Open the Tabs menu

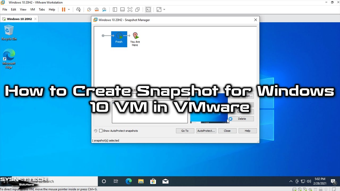[42, 10]
